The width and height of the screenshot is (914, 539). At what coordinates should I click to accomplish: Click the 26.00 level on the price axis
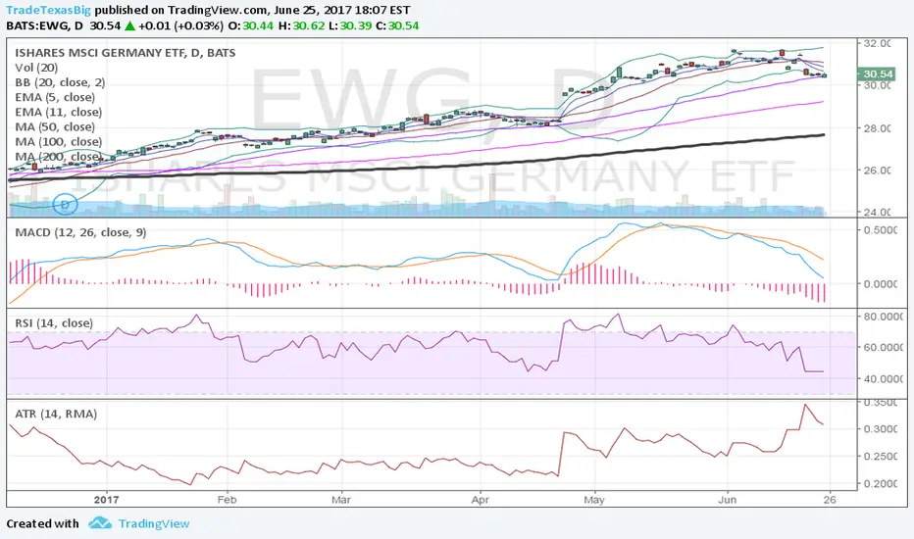click(877, 171)
